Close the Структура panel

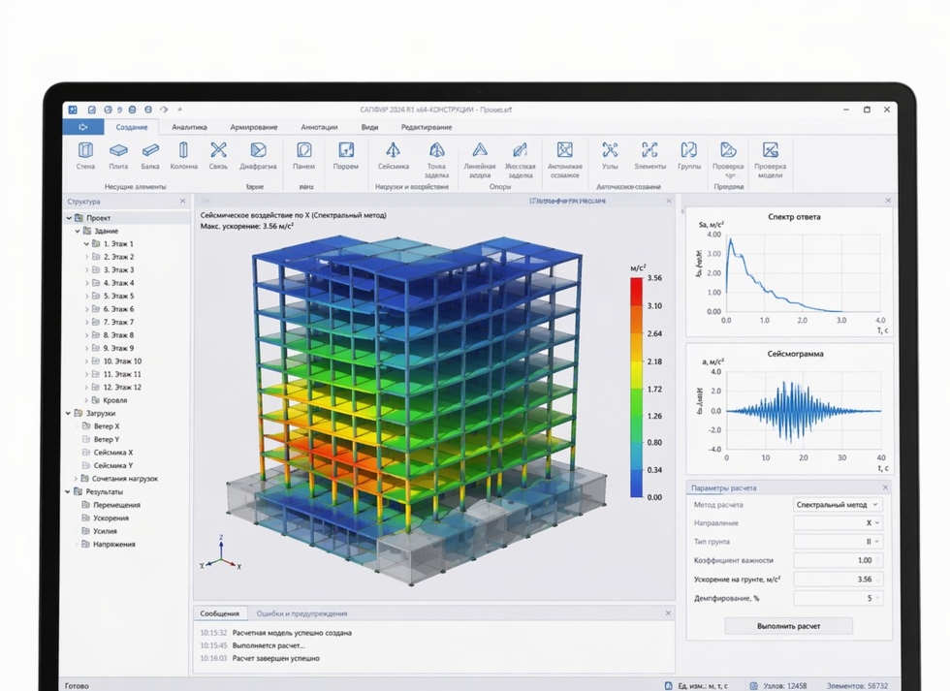pyautogui.click(x=183, y=202)
